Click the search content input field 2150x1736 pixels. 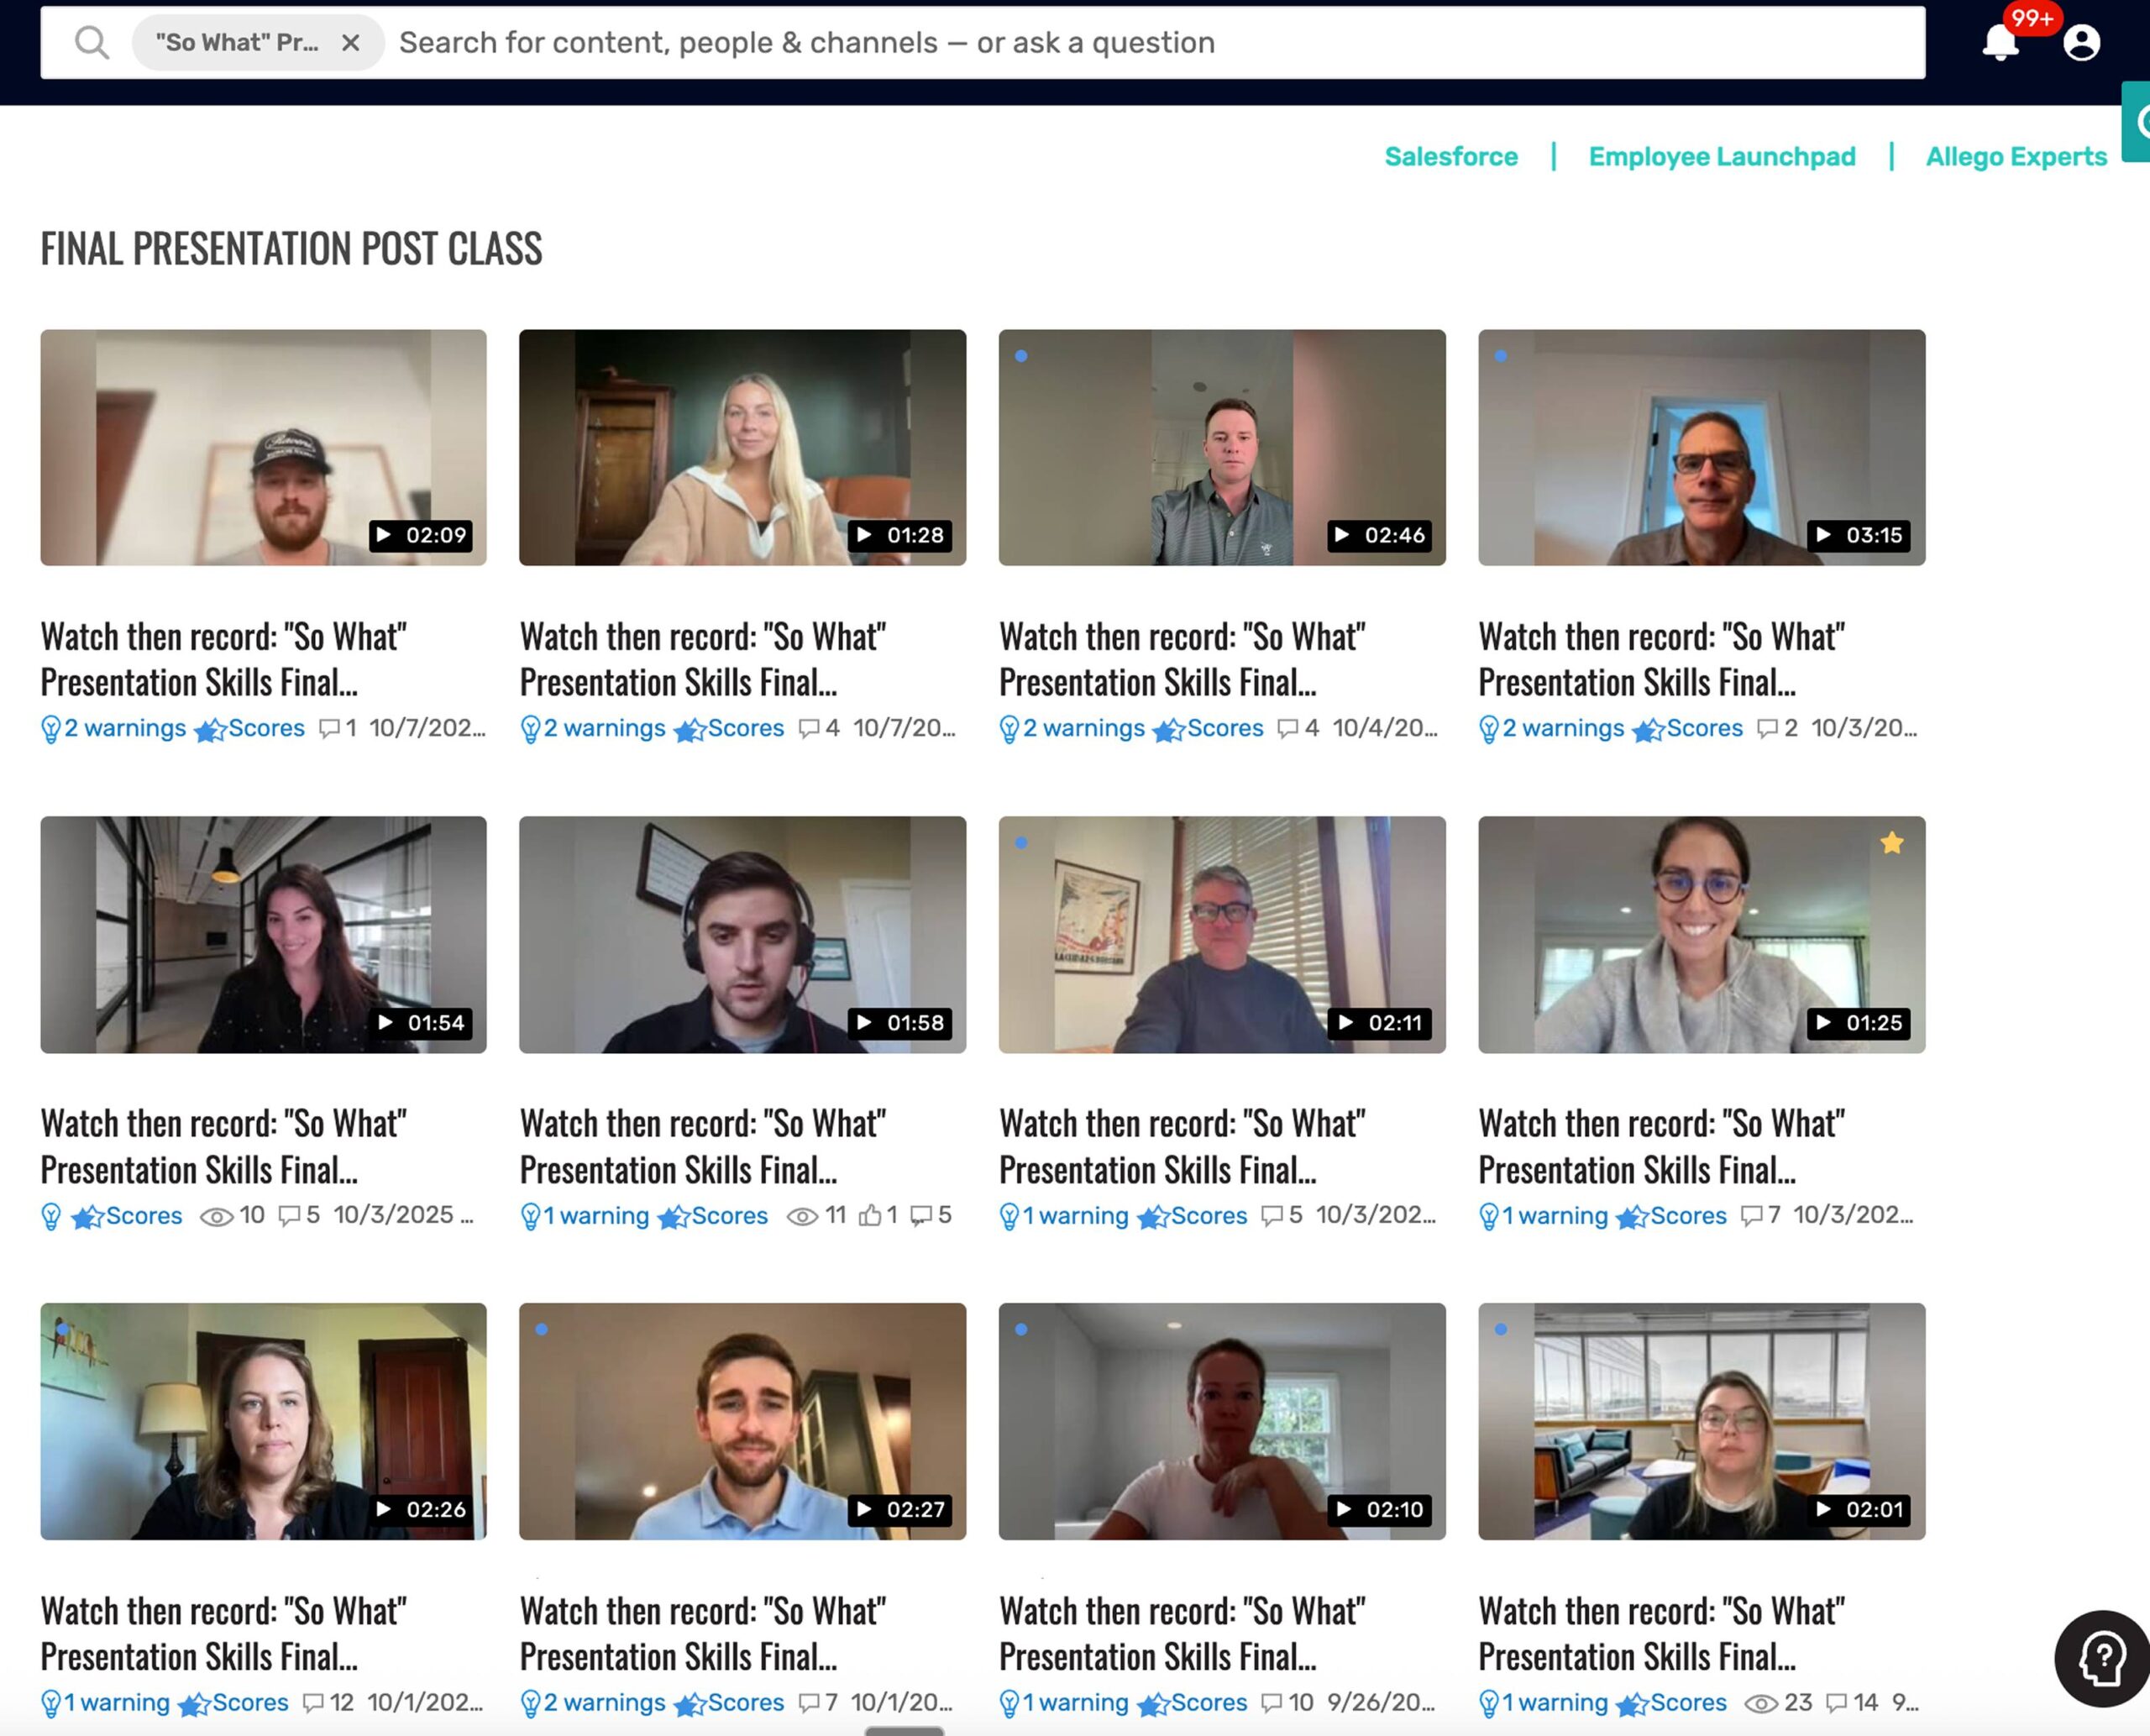(x=1155, y=43)
